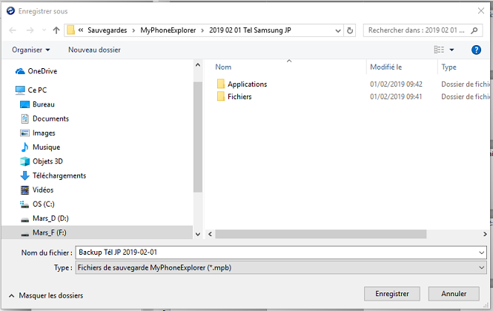Open the chevron after Sauvegardes breadcrumb
Screen dimensions: 493x311
pyautogui.click(x=133, y=30)
